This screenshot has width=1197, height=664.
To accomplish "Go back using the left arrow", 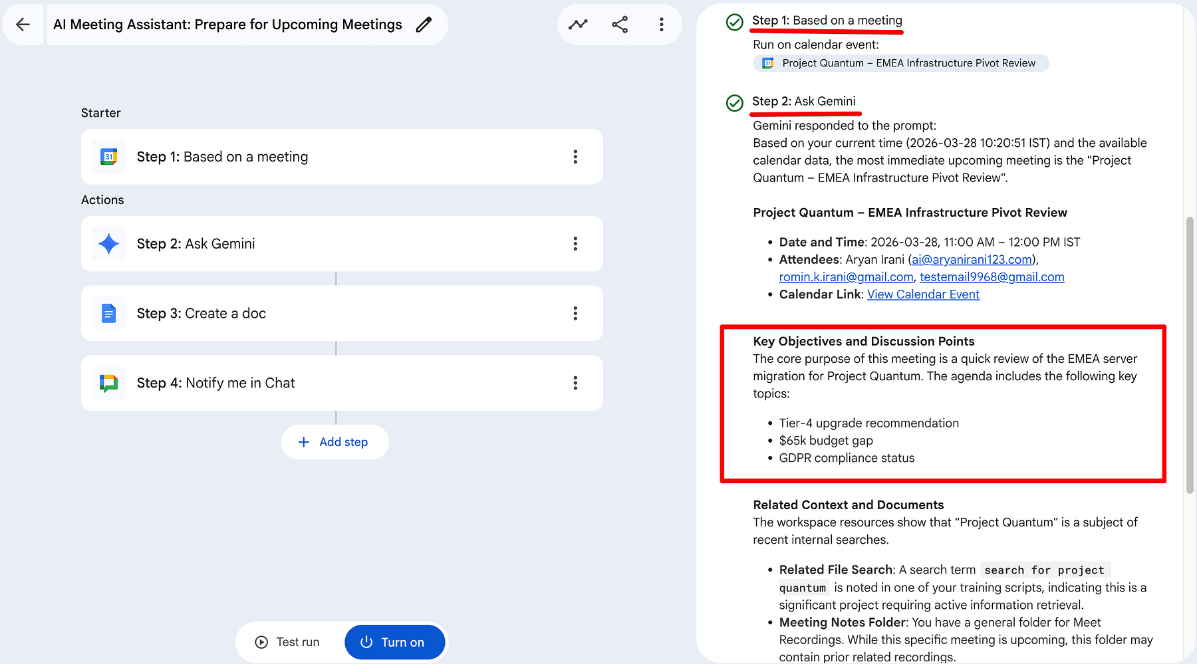I will pos(23,25).
